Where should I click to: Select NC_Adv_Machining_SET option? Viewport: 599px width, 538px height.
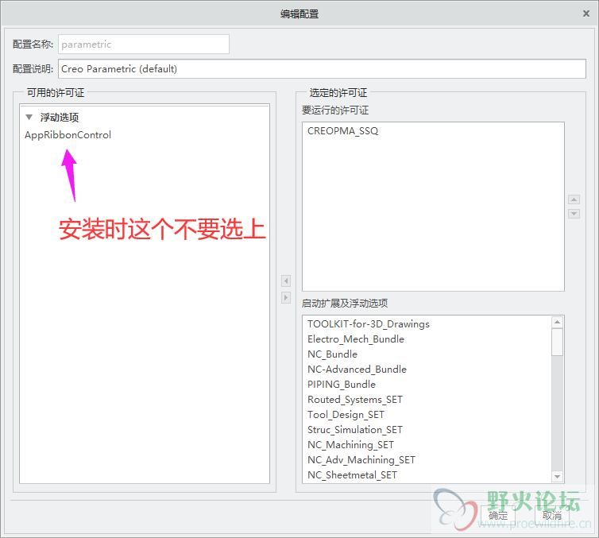[361, 460]
